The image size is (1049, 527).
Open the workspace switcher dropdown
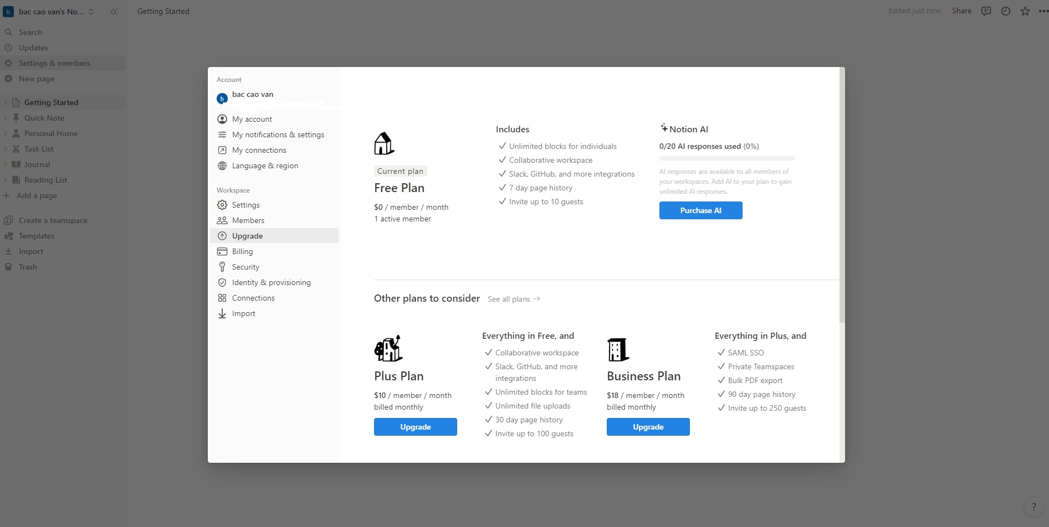49,11
